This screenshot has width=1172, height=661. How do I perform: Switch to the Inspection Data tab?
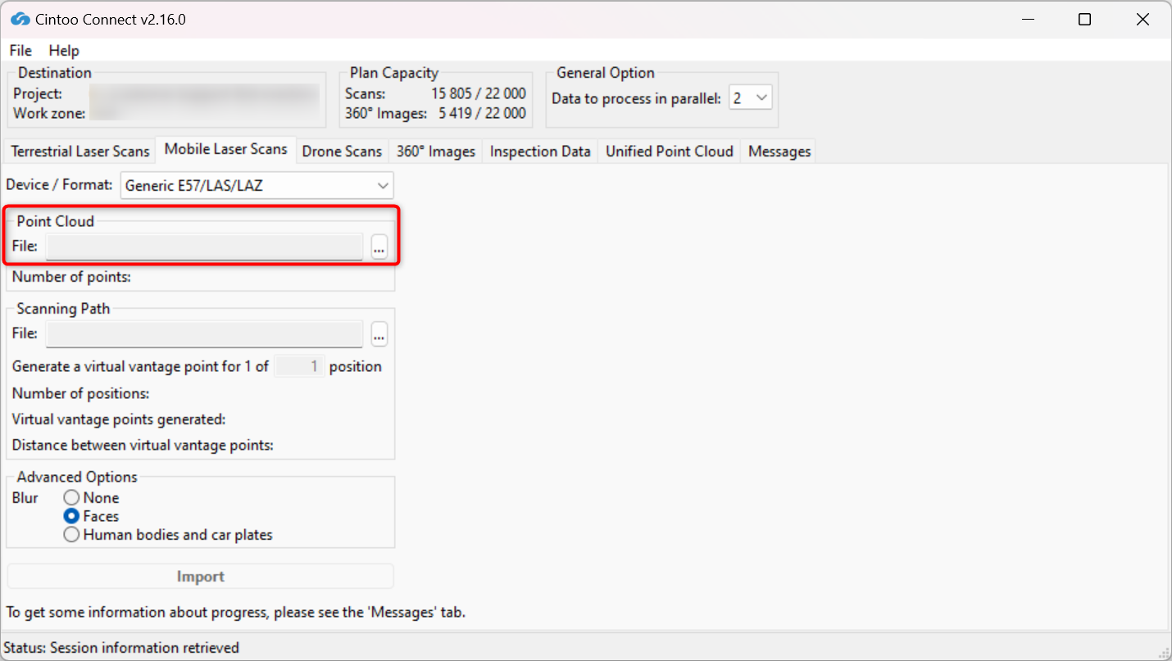(540, 152)
